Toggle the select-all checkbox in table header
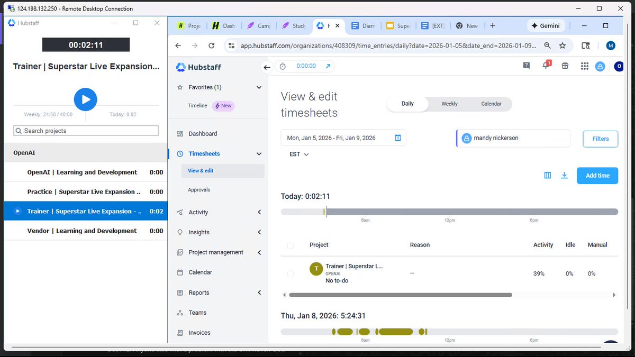The width and height of the screenshot is (635, 357). (290, 245)
